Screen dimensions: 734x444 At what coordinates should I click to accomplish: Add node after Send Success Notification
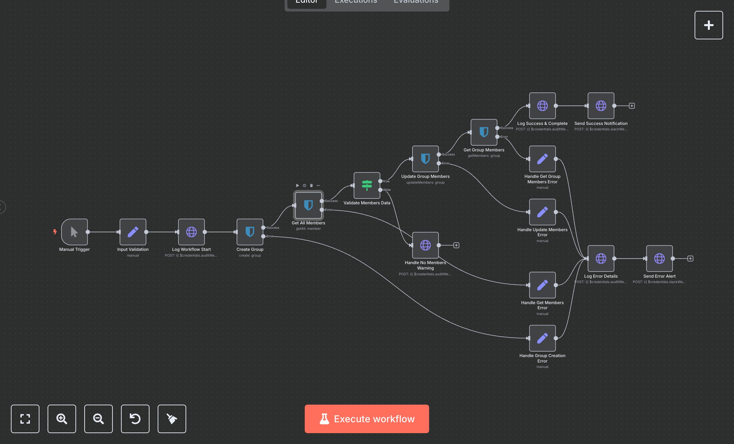(632, 106)
